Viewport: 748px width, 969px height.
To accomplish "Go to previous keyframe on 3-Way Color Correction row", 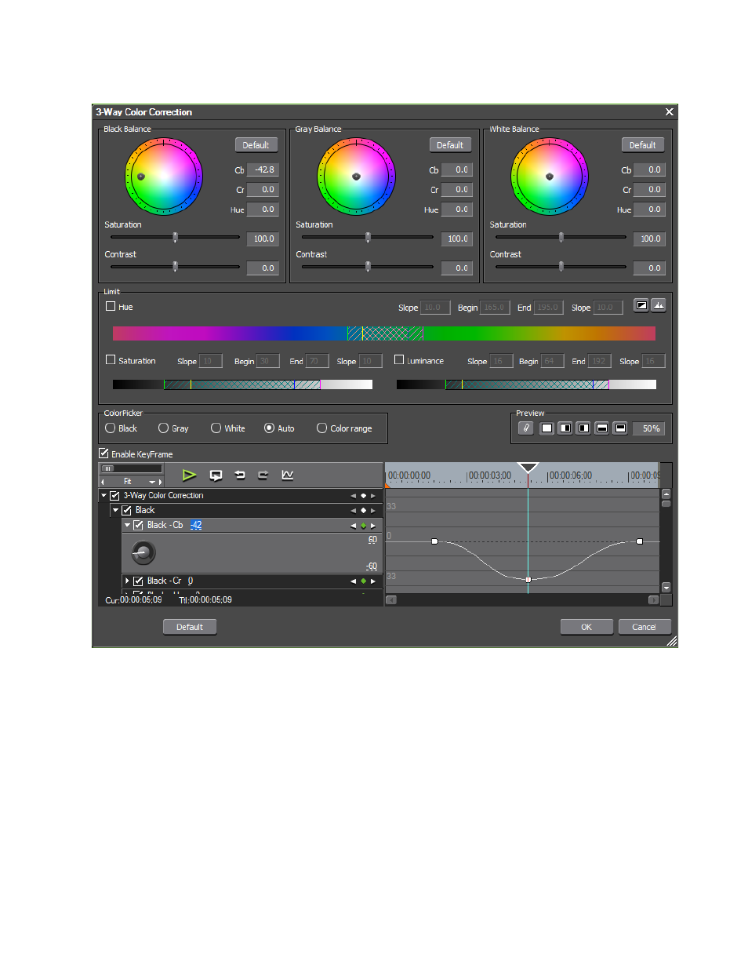I will (353, 496).
